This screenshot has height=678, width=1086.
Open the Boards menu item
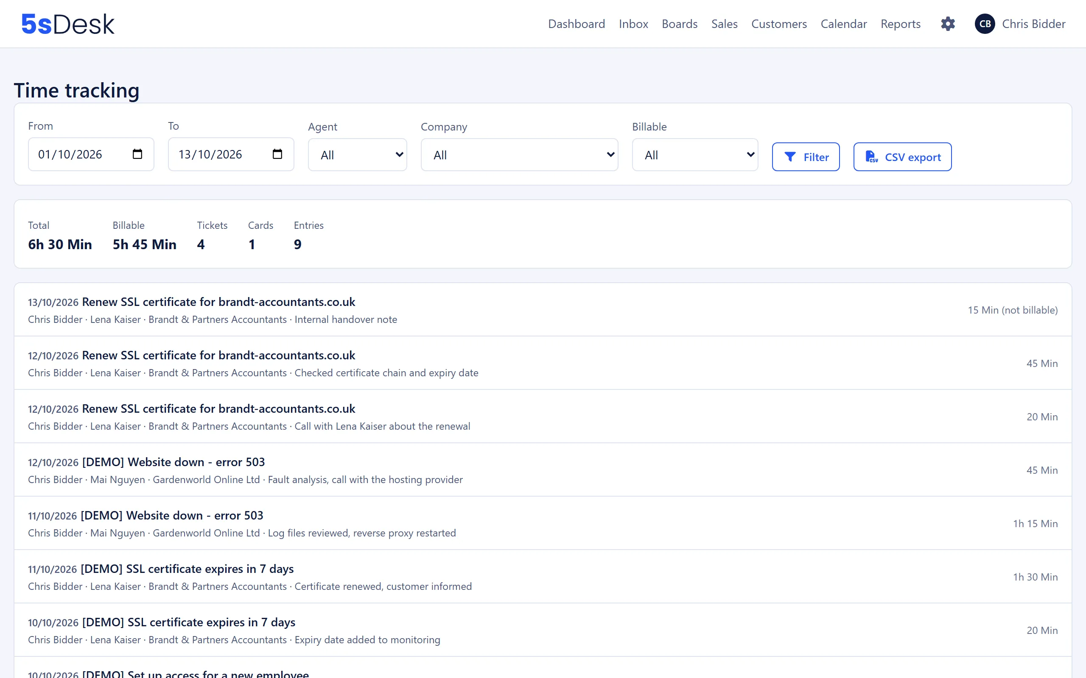tap(680, 24)
